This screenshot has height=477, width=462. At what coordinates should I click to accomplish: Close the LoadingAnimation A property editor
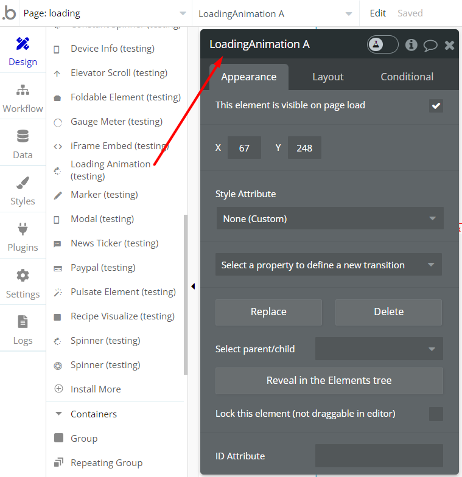(x=449, y=45)
